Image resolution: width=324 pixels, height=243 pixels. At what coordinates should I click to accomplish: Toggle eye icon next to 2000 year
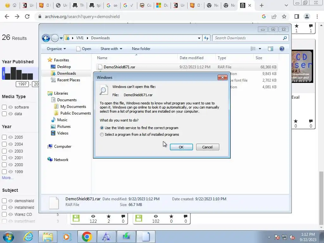(10, 165)
